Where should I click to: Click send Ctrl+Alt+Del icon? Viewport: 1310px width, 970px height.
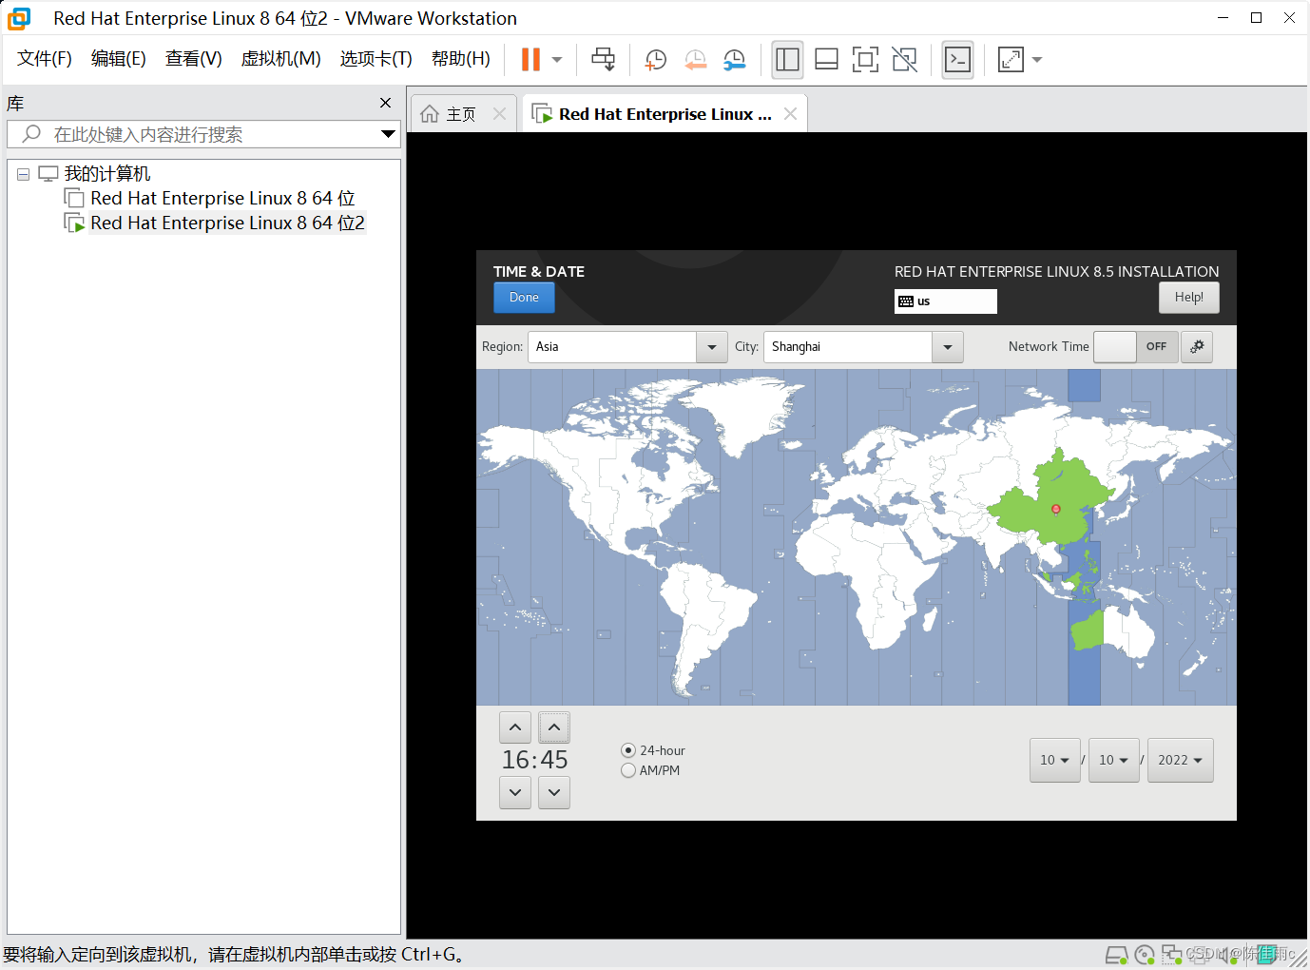[x=603, y=59]
